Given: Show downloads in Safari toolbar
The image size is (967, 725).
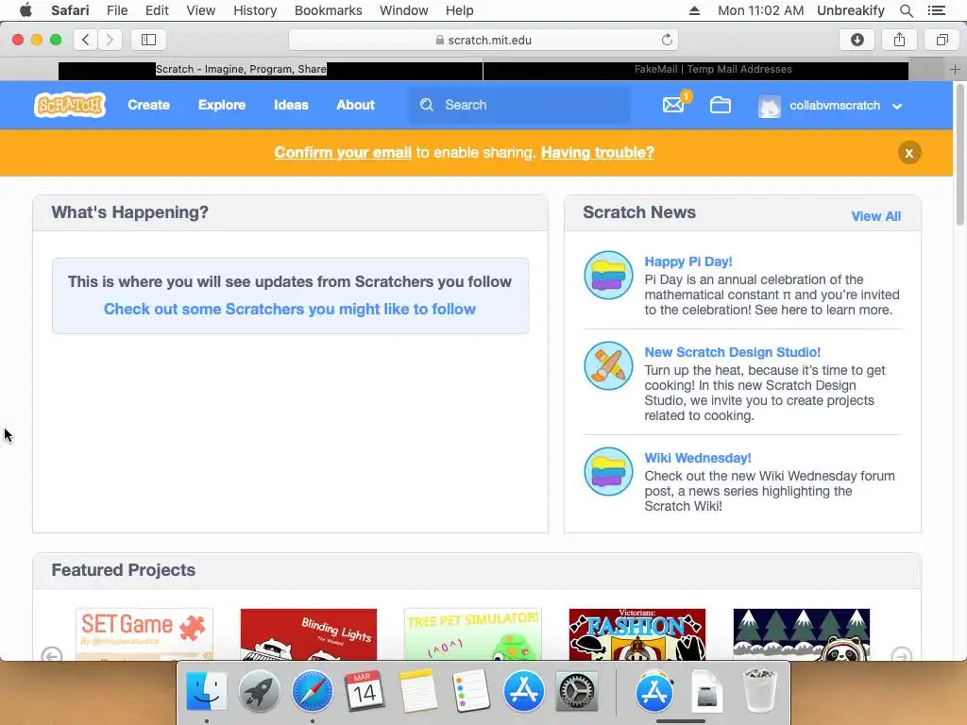Looking at the screenshot, I should click(857, 40).
